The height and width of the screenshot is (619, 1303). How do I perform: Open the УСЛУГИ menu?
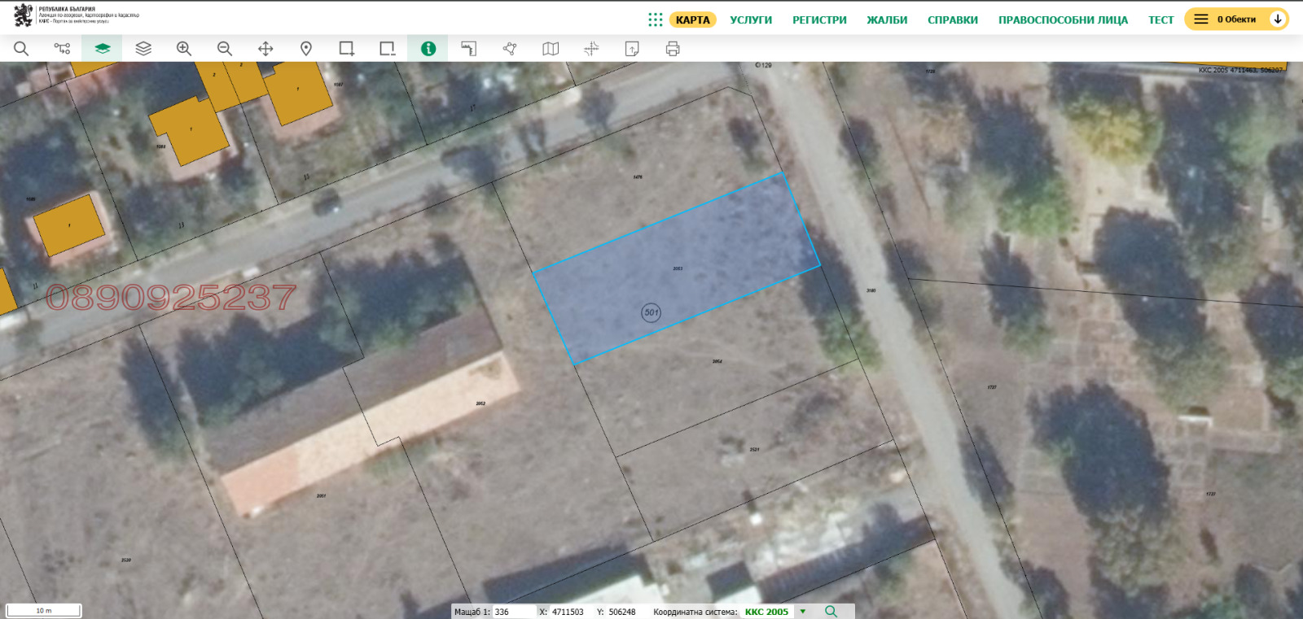click(751, 20)
